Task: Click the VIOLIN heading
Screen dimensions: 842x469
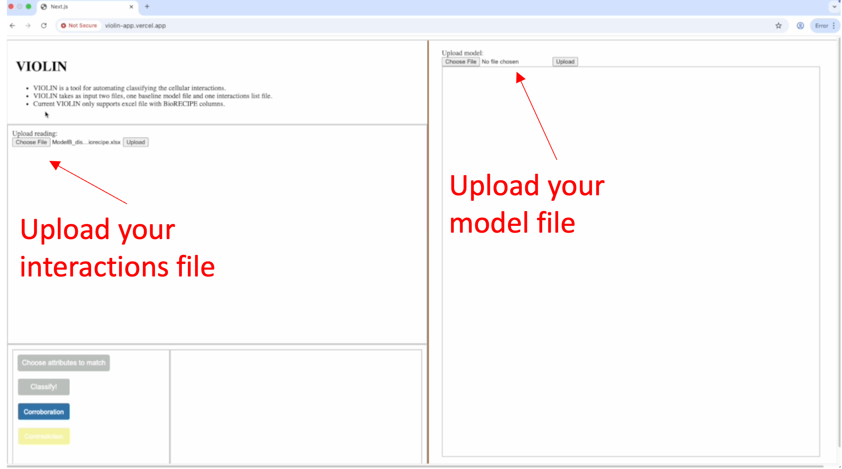Action: tap(42, 66)
